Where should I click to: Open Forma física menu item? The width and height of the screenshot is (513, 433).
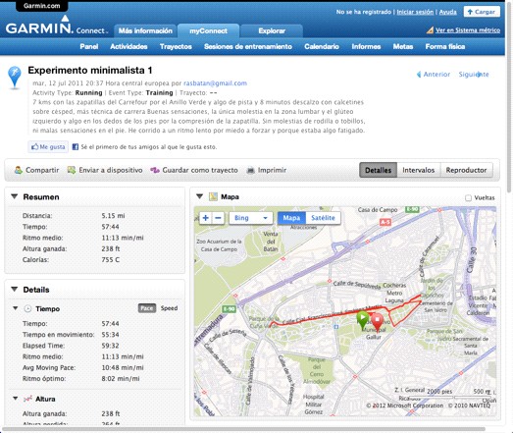coord(445,46)
